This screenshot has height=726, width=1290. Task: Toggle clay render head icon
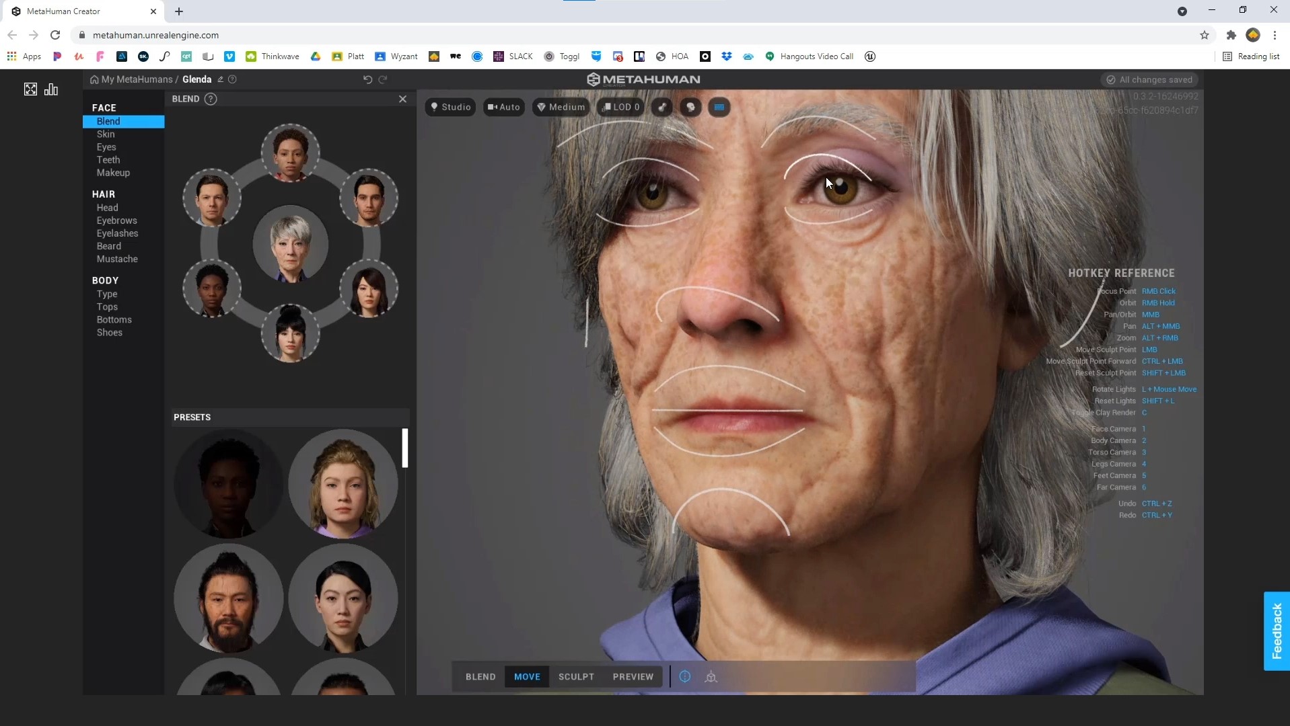pyautogui.click(x=690, y=107)
